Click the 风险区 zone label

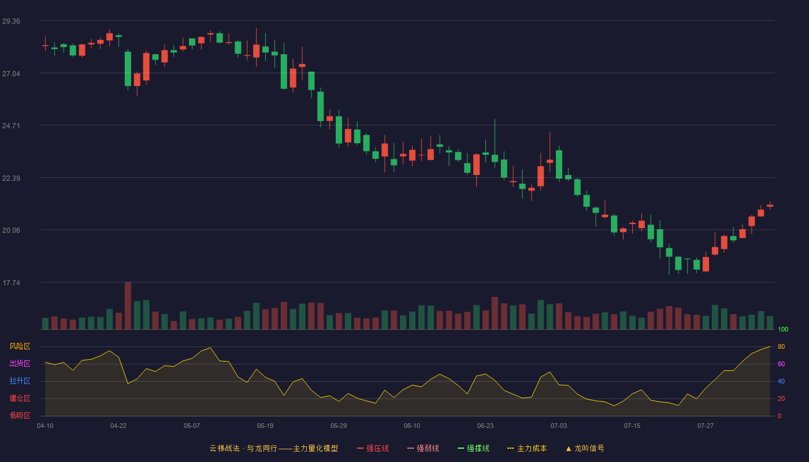pyautogui.click(x=20, y=346)
